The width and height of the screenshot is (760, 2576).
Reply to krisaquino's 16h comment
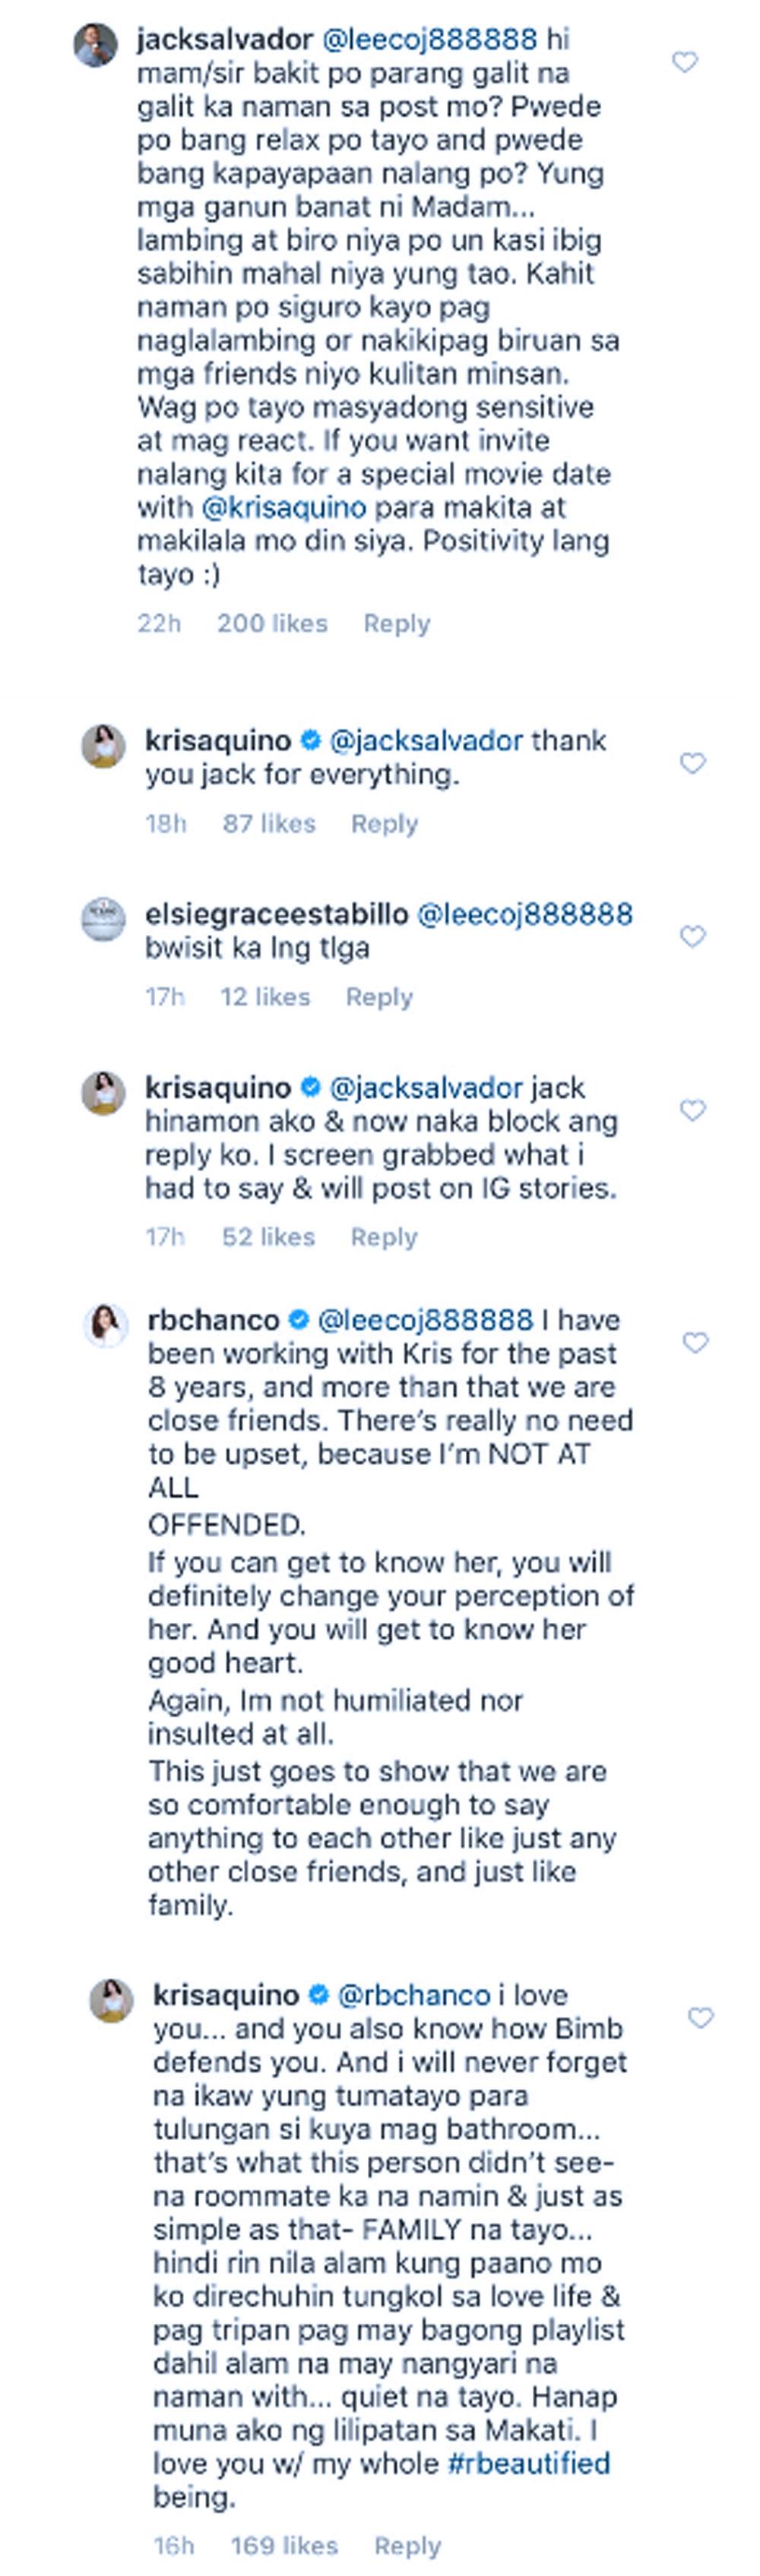coord(407,2545)
